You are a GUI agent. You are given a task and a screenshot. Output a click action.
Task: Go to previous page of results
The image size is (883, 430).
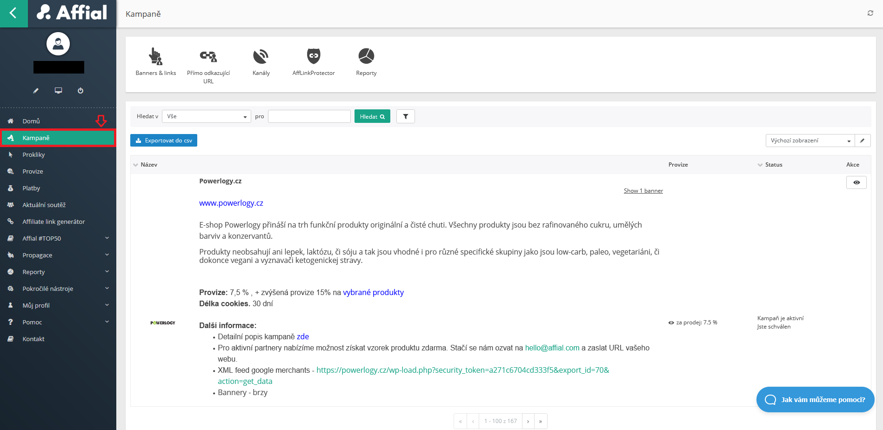click(473, 421)
